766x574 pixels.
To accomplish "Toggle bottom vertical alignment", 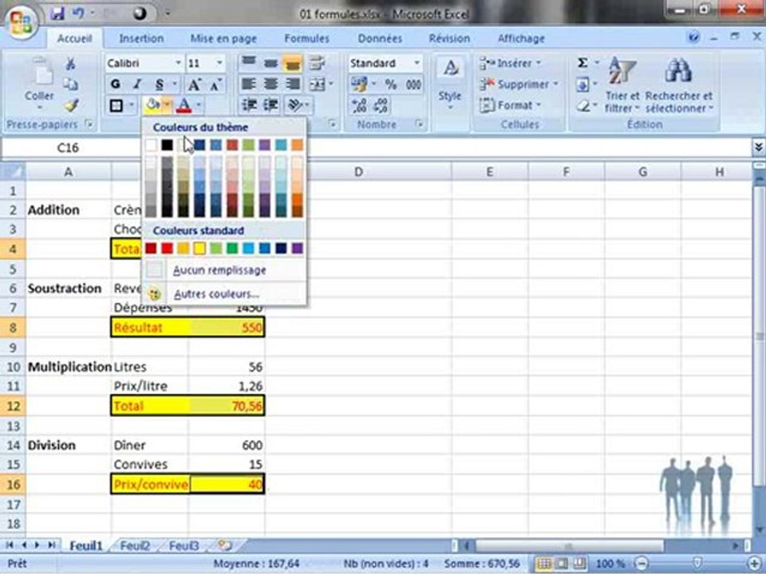I will (293, 63).
